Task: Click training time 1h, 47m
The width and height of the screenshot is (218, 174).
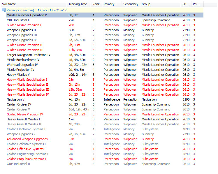Action: pos(74,164)
